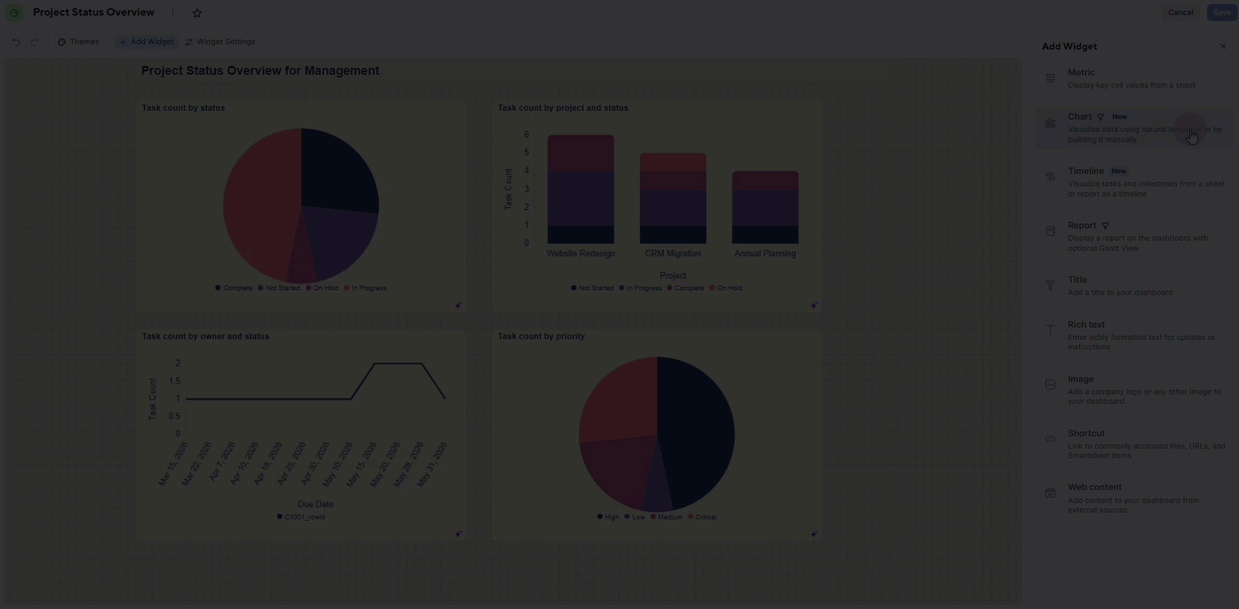Click the Web content widget icon
This screenshot has width=1239, height=609.
coord(1051,493)
